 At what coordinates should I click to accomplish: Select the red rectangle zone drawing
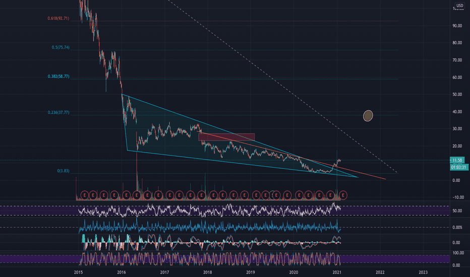click(x=226, y=137)
